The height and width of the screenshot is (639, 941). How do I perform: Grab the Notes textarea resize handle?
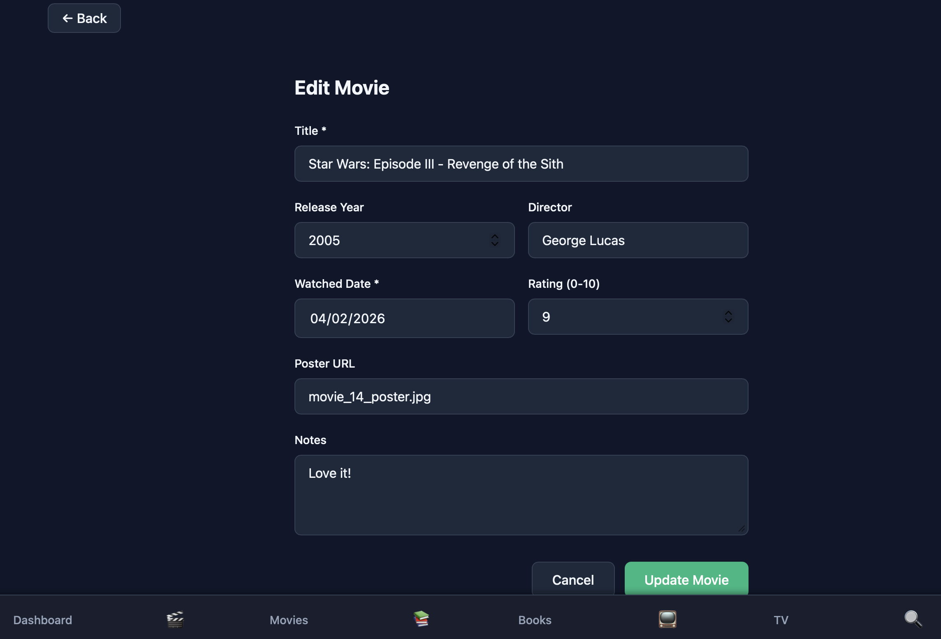coord(742,529)
